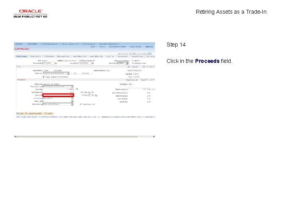Screen dimensions: 281x211
Task: Click in the Retirement Amt field
Action: point(139,89)
